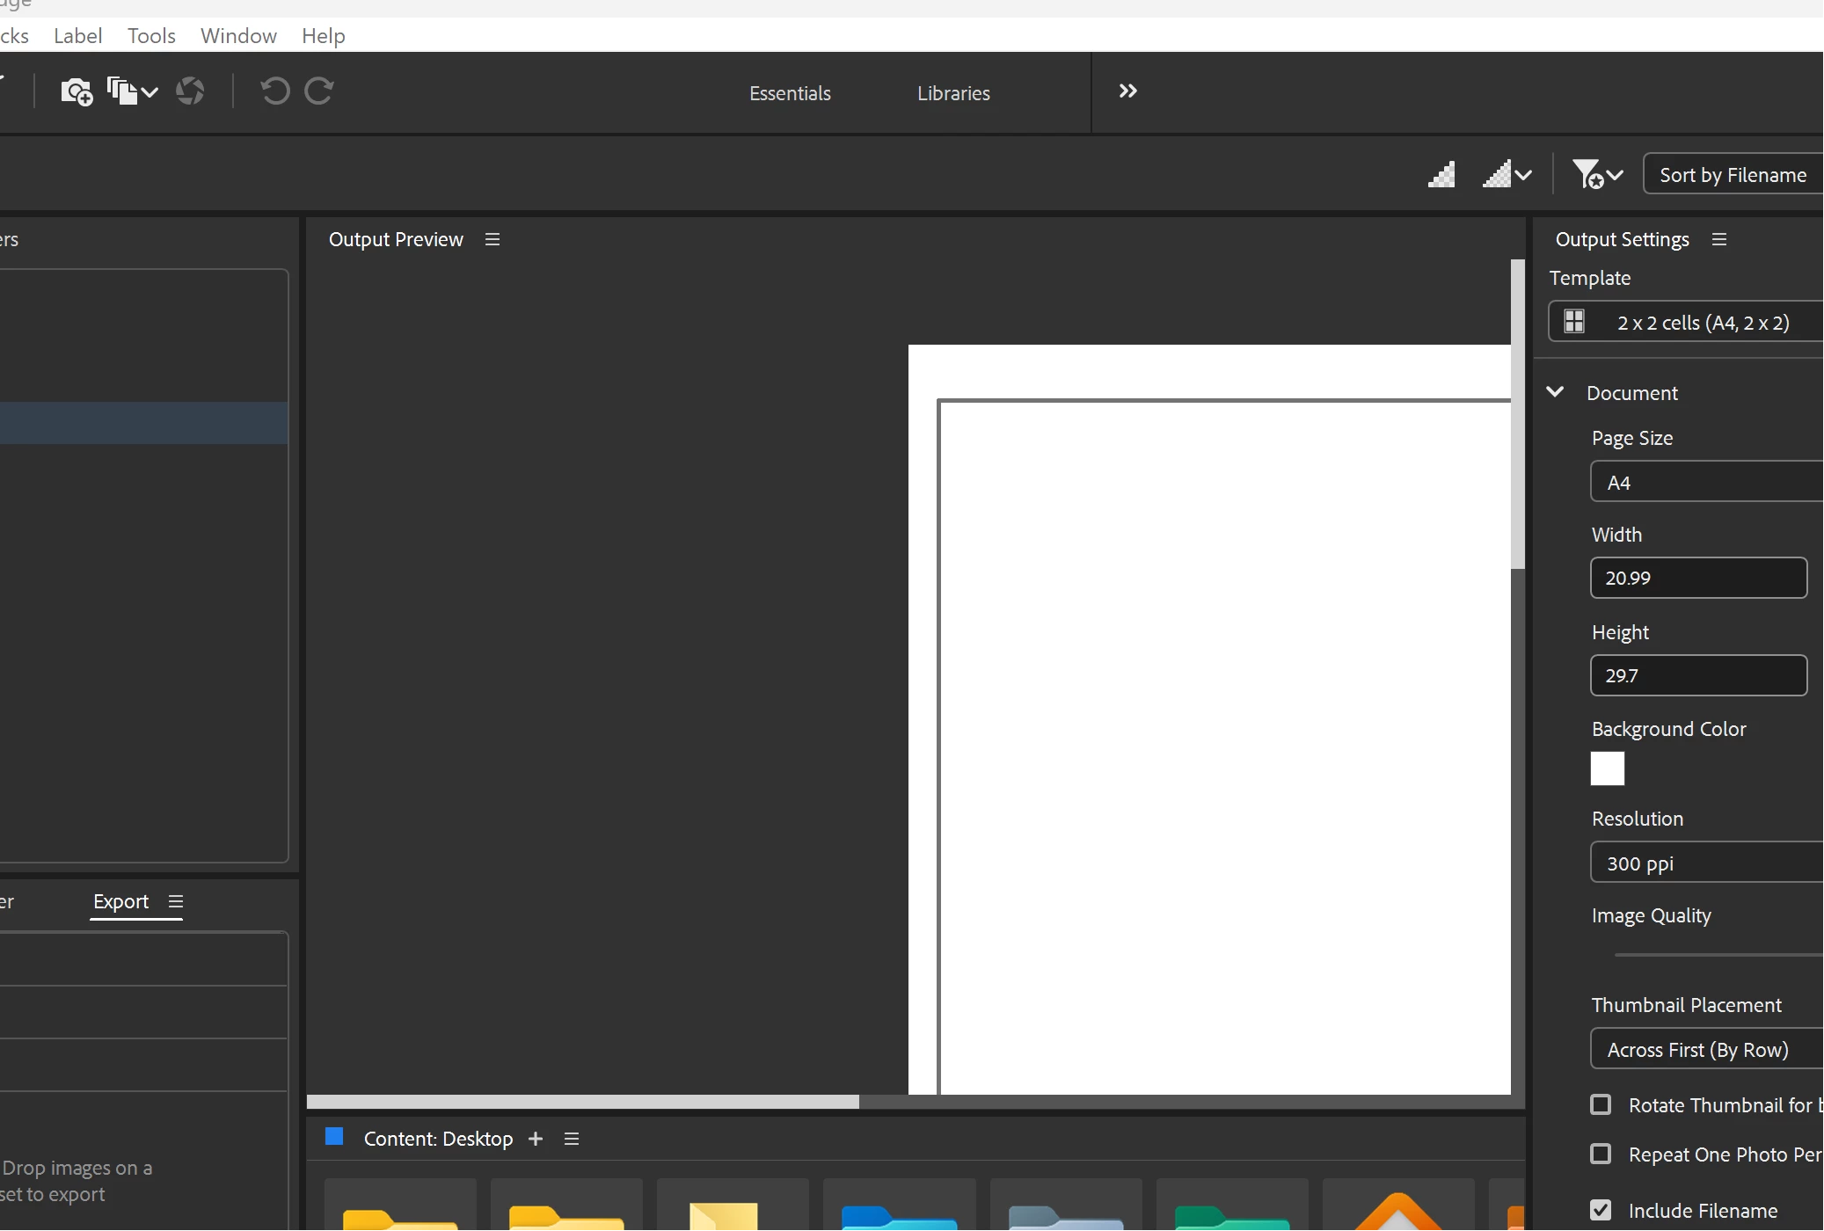
Task: Enable Repeat One Photo Per Page checkbox
Action: (1601, 1154)
